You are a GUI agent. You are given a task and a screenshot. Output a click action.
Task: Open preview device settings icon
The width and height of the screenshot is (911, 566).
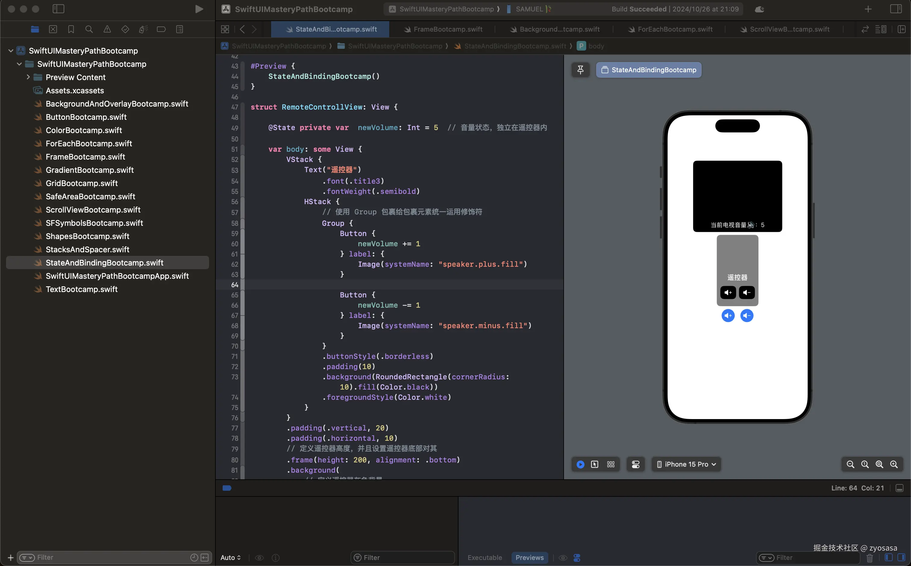pos(636,464)
